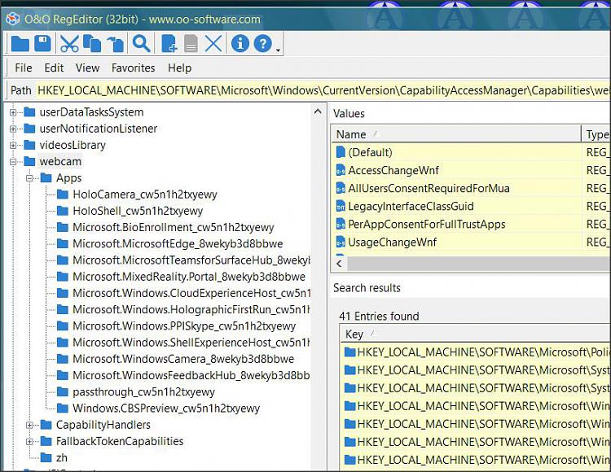The width and height of the screenshot is (611, 472).
Task: Select the webcam folder in tree
Action: point(60,161)
